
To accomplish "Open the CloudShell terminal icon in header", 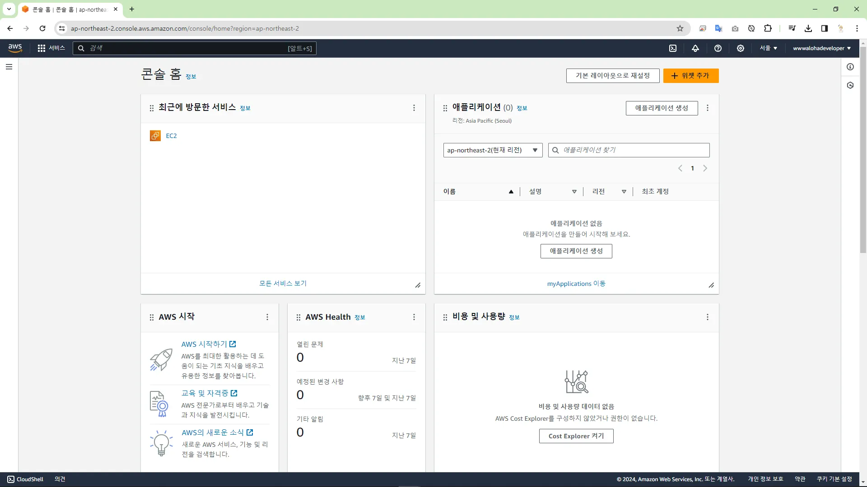I will (673, 48).
